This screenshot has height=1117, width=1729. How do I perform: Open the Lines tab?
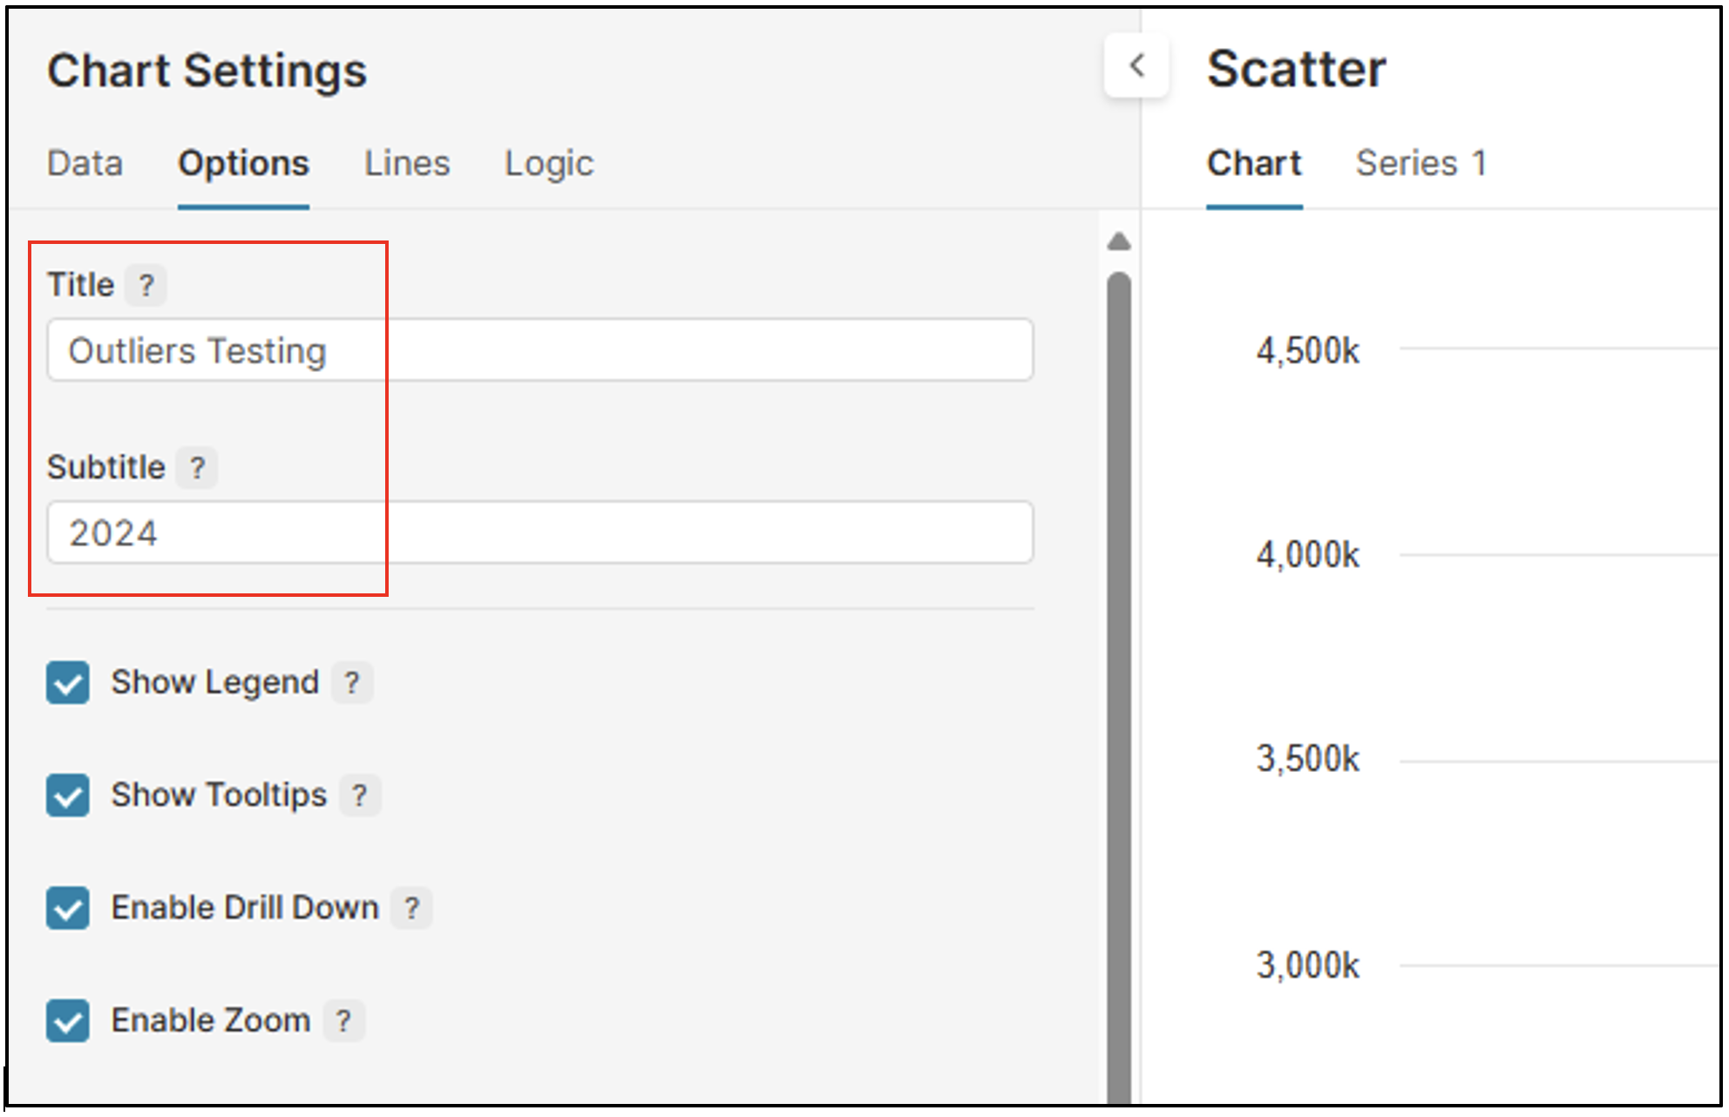(x=407, y=164)
